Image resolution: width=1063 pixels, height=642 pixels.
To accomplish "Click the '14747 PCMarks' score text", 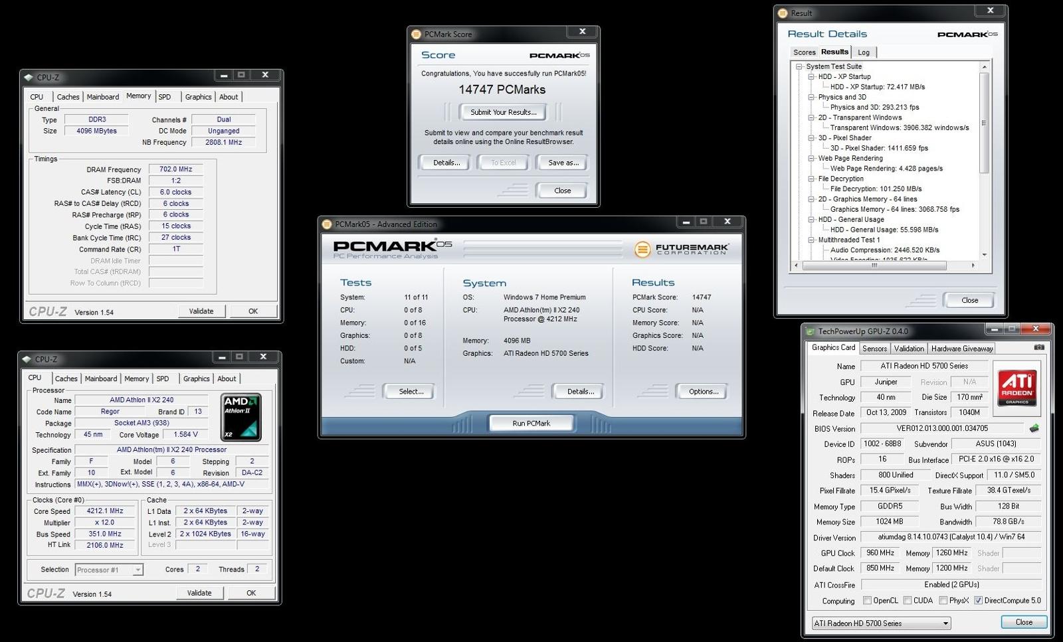I will click(502, 90).
